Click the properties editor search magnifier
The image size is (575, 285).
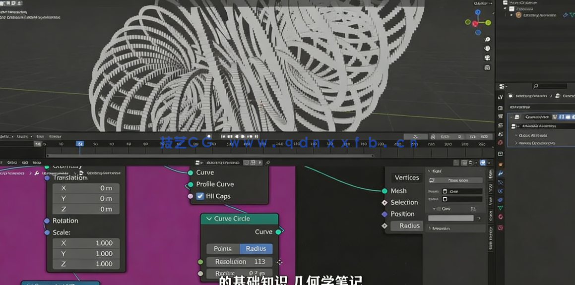click(x=536, y=86)
